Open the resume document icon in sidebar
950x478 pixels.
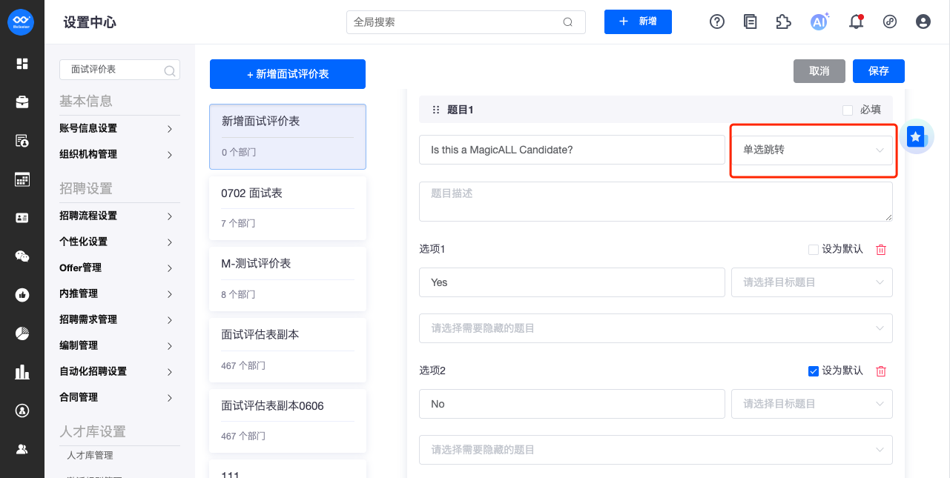(x=22, y=141)
